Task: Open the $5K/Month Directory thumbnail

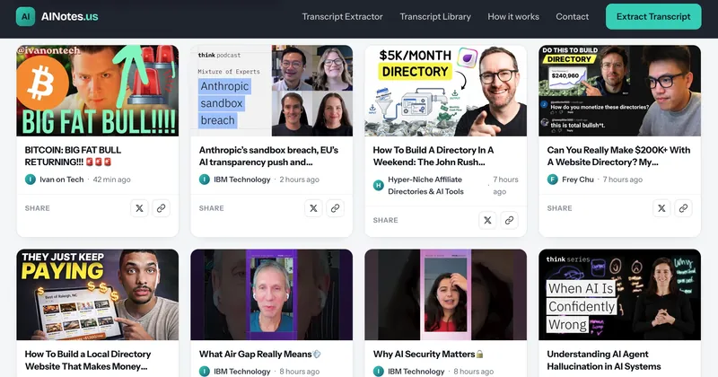Action: (x=445, y=91)
